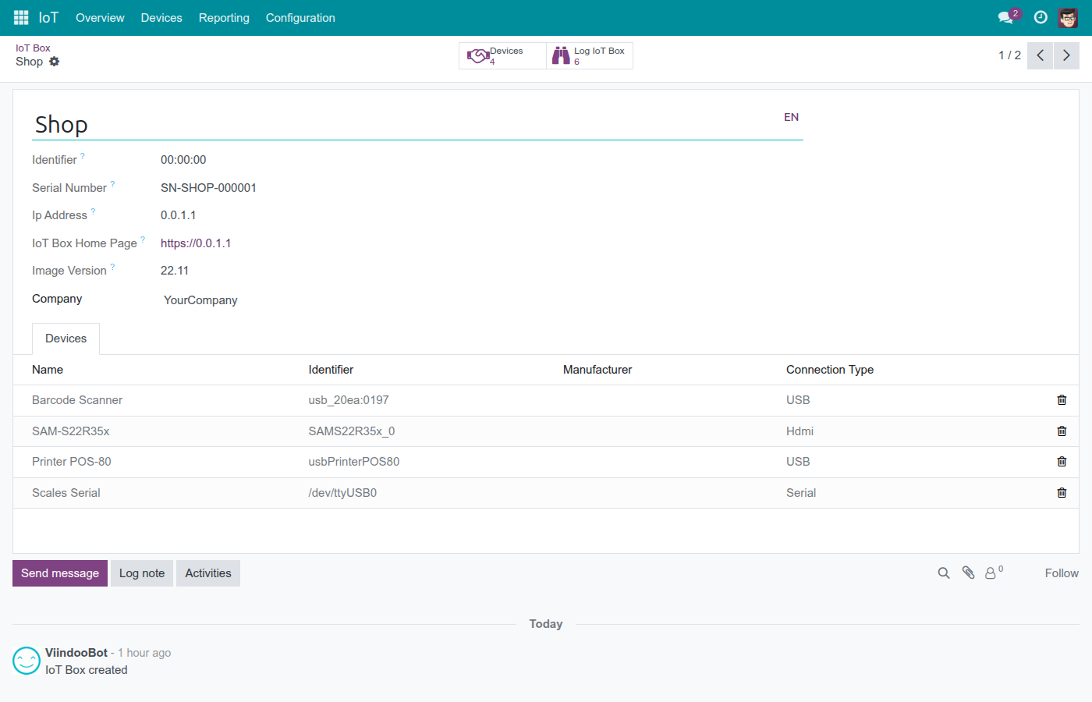Viewport: 1092px width, 702px height.
Task: Click Log note button
Action: pyautogui.click(x=142, y=573)
